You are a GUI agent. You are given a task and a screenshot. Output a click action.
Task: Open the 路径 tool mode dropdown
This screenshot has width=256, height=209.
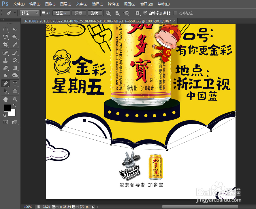29,13
